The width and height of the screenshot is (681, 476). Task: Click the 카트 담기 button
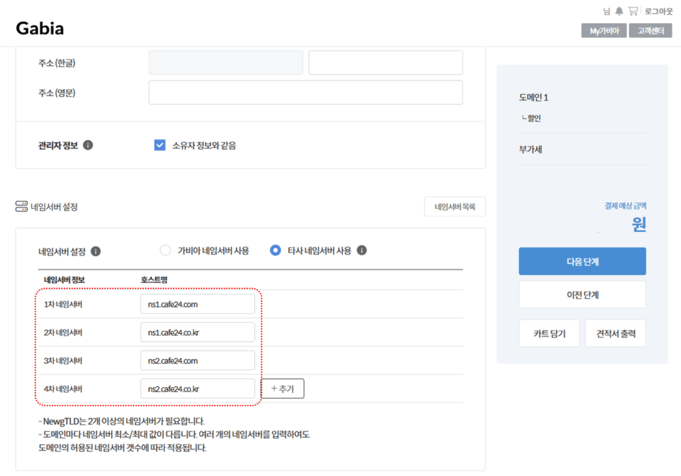pos(549,334)
